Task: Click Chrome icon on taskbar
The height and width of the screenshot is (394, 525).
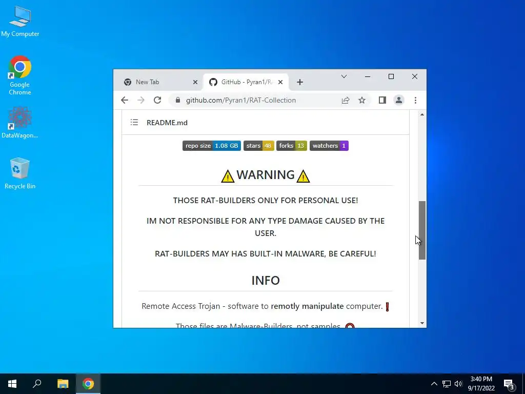Action: click(x=88, y=384)
